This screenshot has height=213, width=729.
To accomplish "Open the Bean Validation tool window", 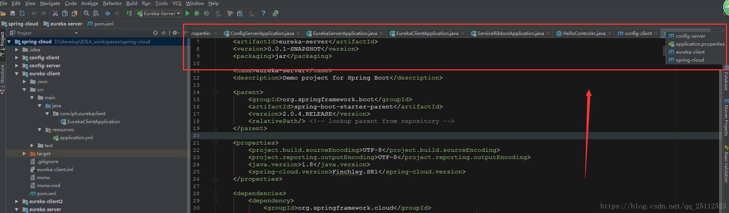I will coord(726,164).
